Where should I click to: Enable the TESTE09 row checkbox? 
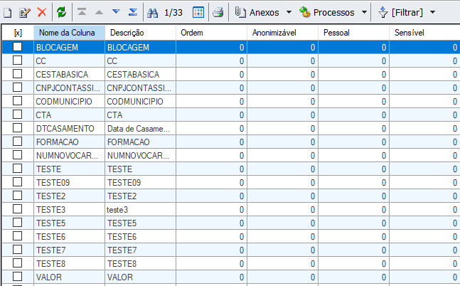[x=17, y=182]
